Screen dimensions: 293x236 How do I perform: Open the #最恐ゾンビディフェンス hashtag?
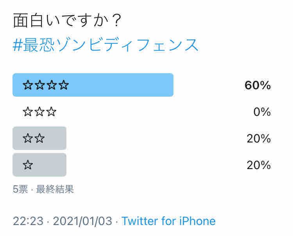point(106,45)
